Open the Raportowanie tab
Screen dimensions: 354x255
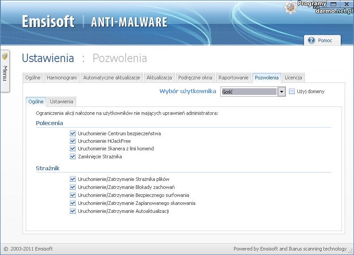click(234, 78)
